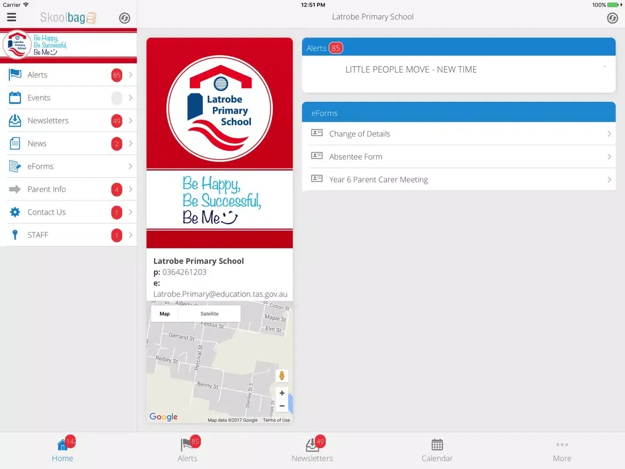
Task: Zoom out the map with minus button
Action: pos(282,406)
